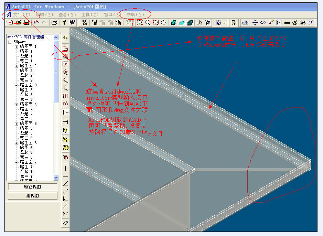
Task: Toggle the corner fillet tool
Action: coord(65,112)
